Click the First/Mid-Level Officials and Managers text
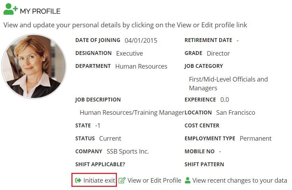 tap(228, 84)
